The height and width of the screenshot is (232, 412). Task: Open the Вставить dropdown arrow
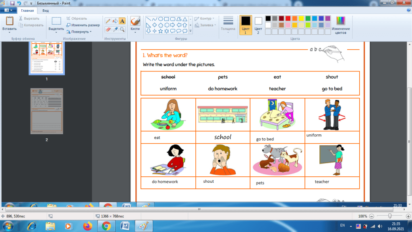coord(10,33)
